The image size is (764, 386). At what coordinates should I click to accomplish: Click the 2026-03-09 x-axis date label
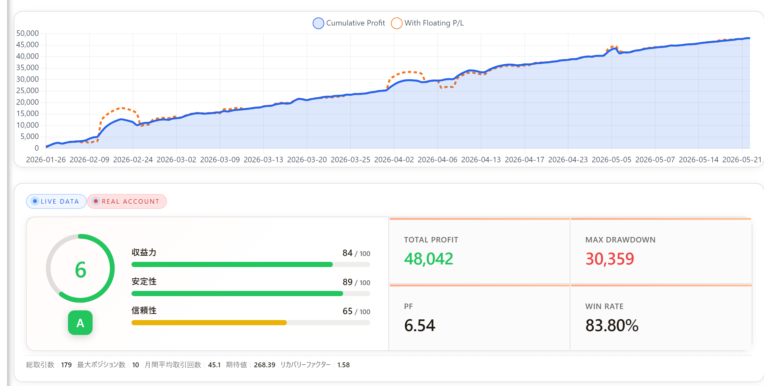[220, 160]
